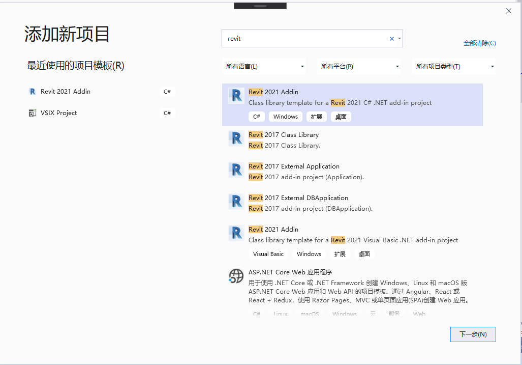This screenshot has height=365, width=522.
Task: Click the 桌面 tag under C# Revit 2021 Addin
Action: pos(341,117)
